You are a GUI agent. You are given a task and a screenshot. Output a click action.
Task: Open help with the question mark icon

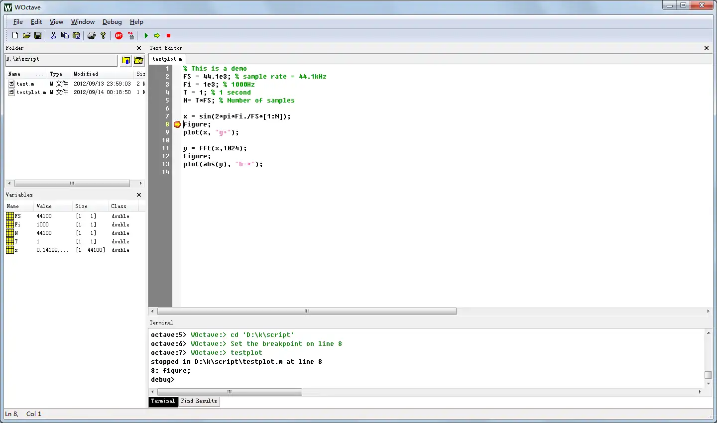point(103,35)
